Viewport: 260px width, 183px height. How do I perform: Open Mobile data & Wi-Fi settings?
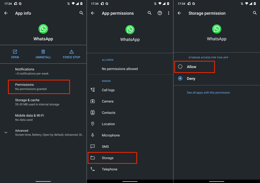[x=29, y=117]
